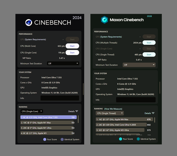Image resolution: width=177 pixels, height=156 pixels.
Task: Click the cyan Your Score legend dot
Action: (x=120, y=139)
